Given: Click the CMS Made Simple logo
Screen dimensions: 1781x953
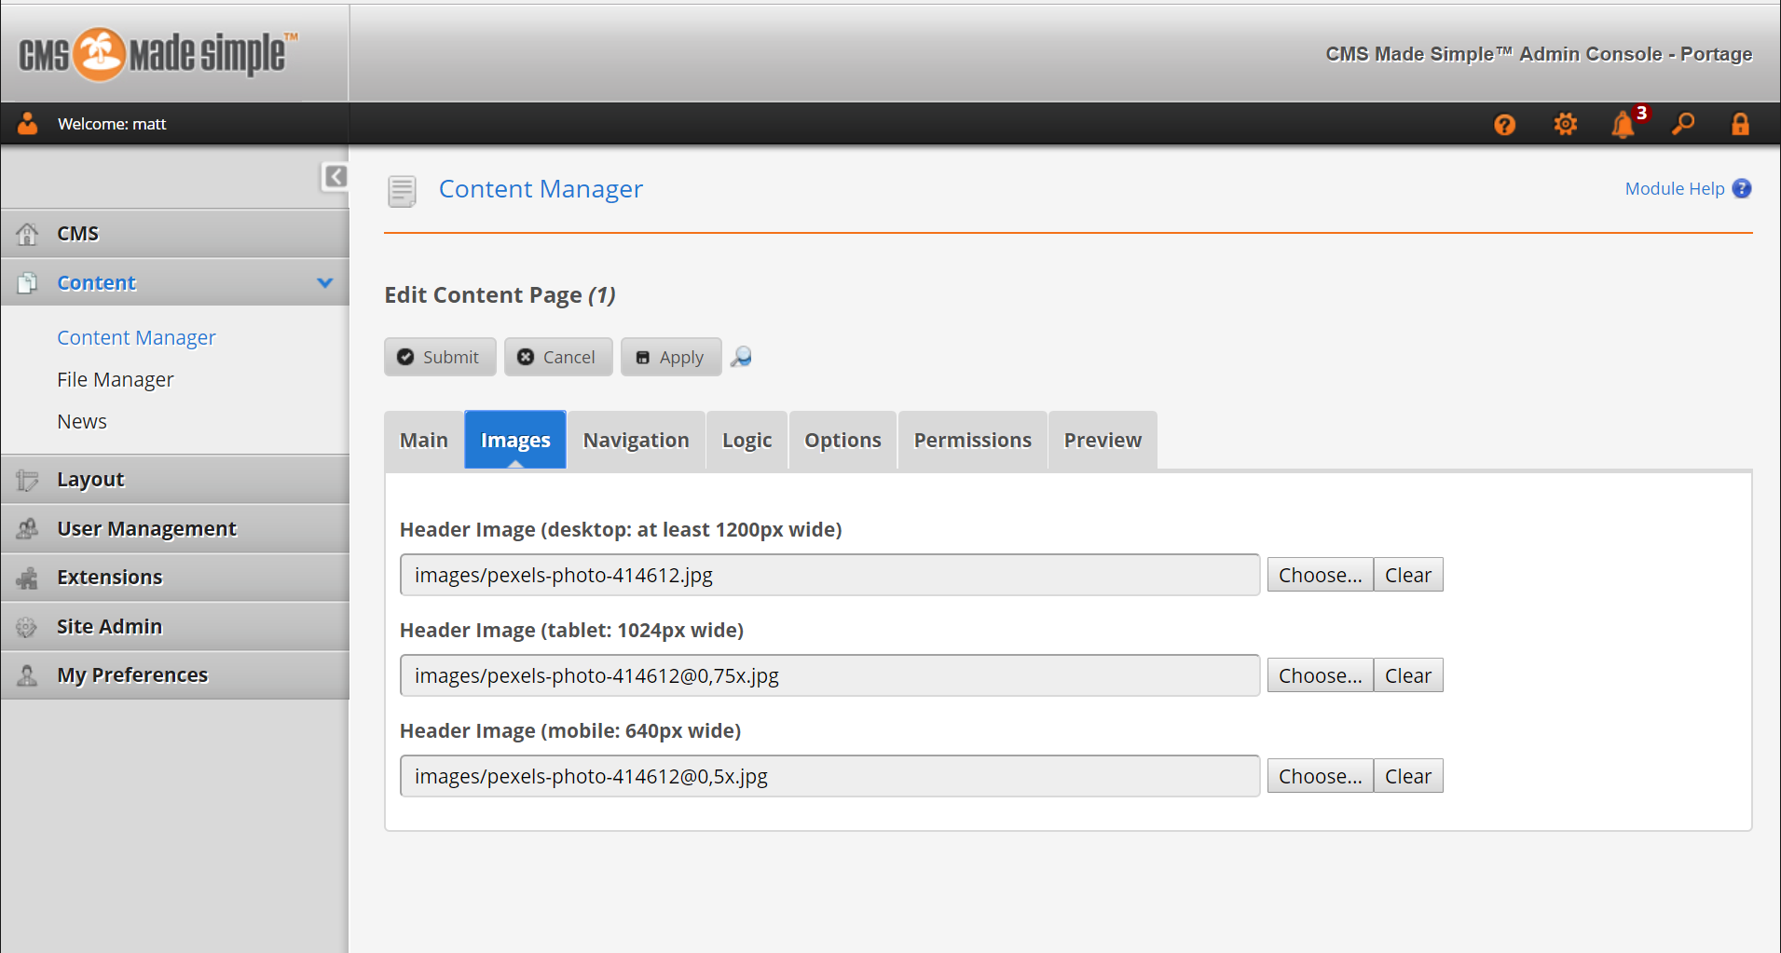Looking at the screenshot, I should click(158, 53).
